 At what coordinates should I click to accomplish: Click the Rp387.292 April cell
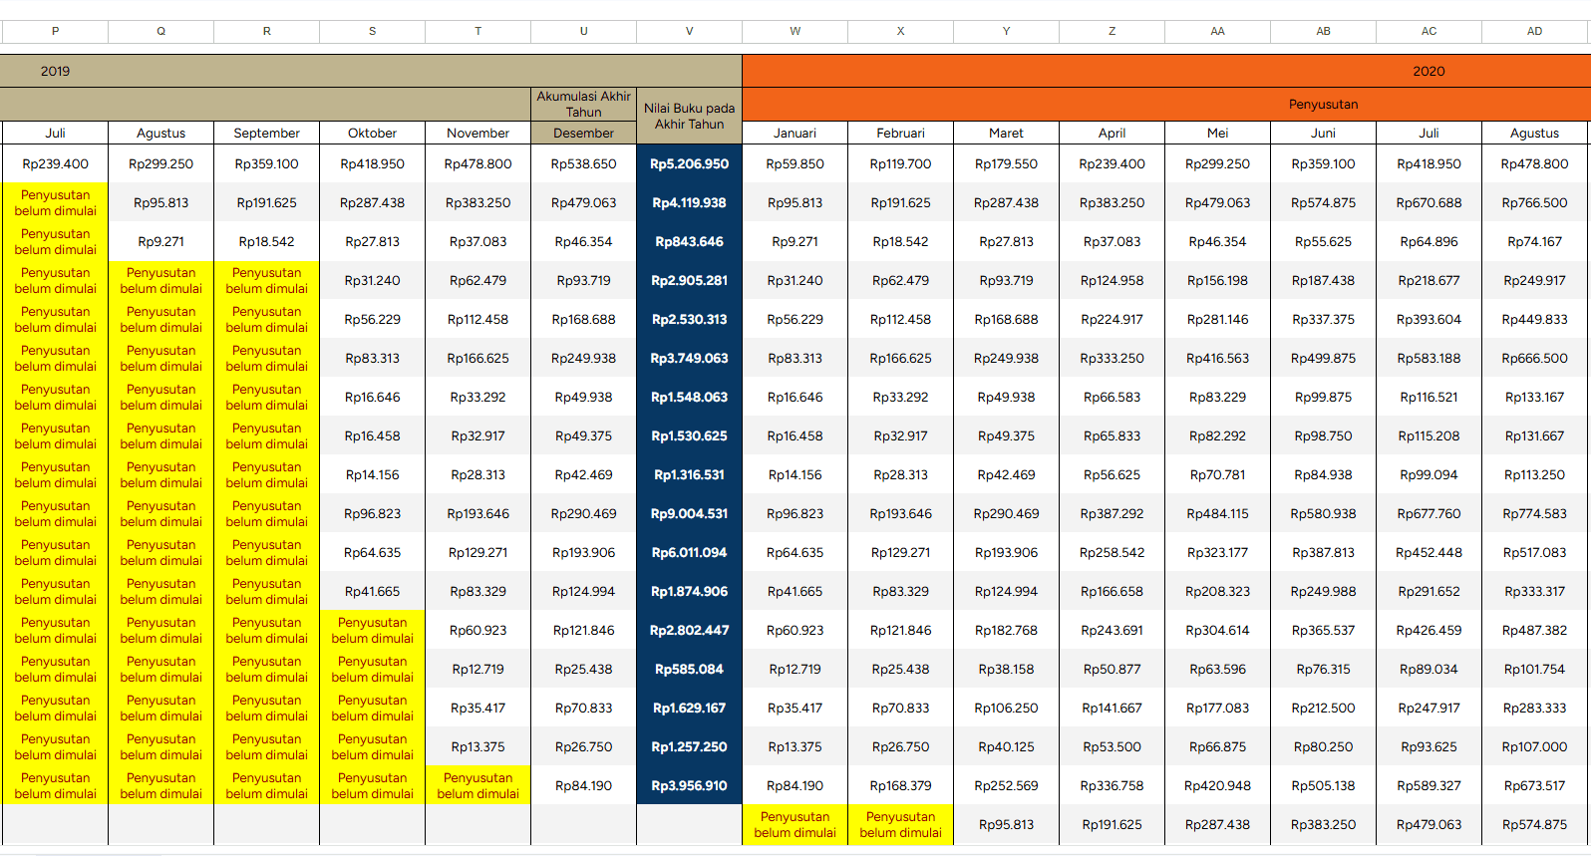point(1112,513)
